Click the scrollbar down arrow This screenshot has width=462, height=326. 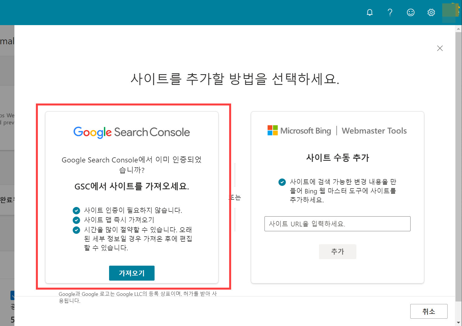tap(458, 323)
